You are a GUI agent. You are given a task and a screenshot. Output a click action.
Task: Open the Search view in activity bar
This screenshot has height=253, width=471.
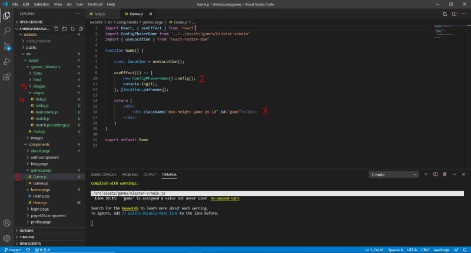point(6,31)
